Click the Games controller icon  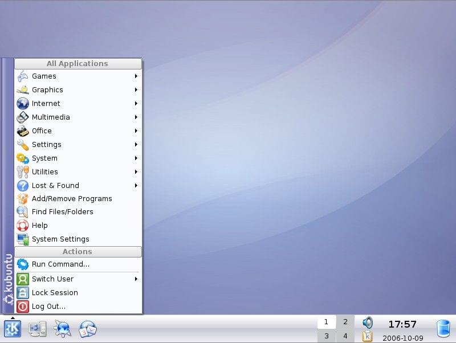click(23, 76)
